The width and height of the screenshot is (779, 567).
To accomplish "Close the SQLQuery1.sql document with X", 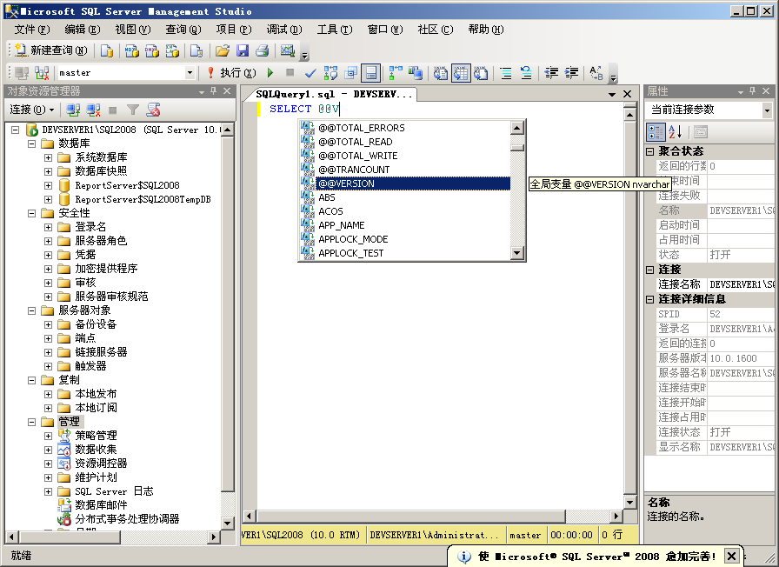I will (628, 94).
